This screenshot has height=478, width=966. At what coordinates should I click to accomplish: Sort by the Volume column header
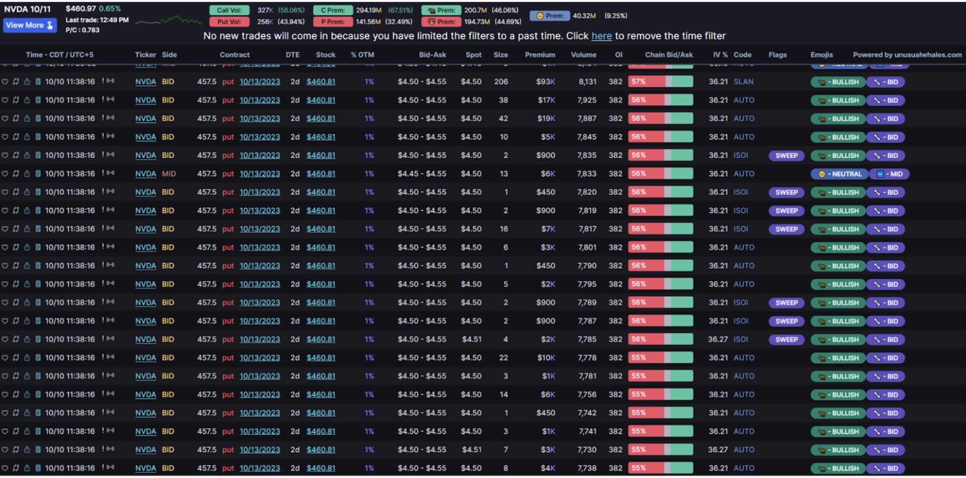[584, 54]
